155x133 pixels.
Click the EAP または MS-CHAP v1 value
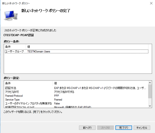pos(100,88)
